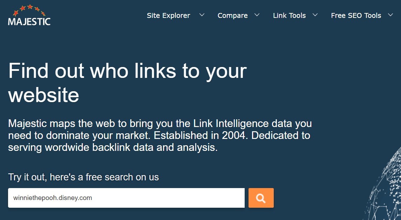Click the 'Try it out' free search label

(83, 177)
